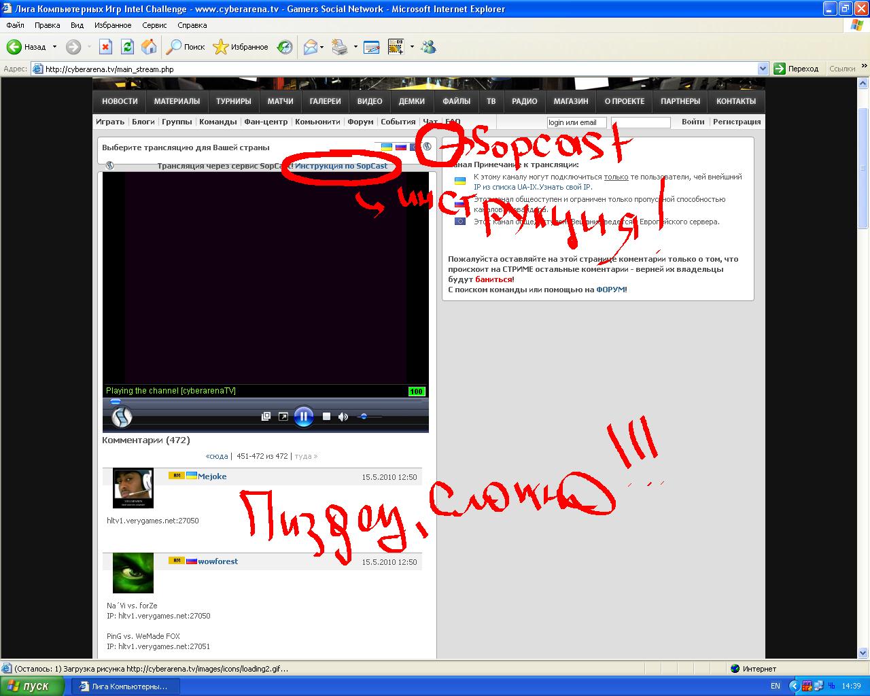Open the Вид menu
870x696 pixels.
[77, 25]
